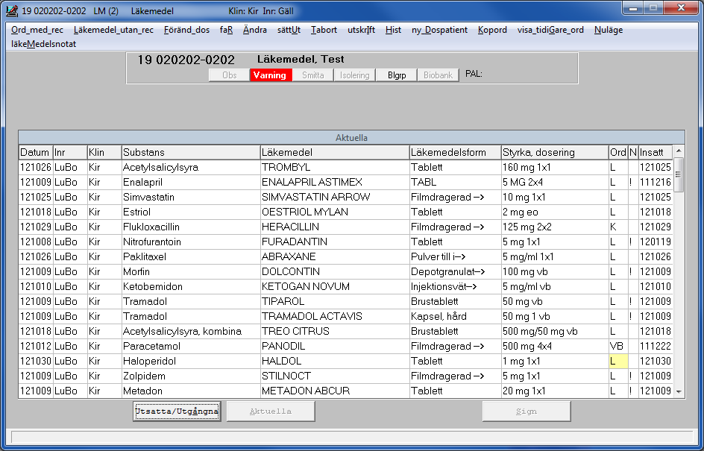The image size is (704, 451).
Task: Click the Biobank button
Action: pos(439,75)
